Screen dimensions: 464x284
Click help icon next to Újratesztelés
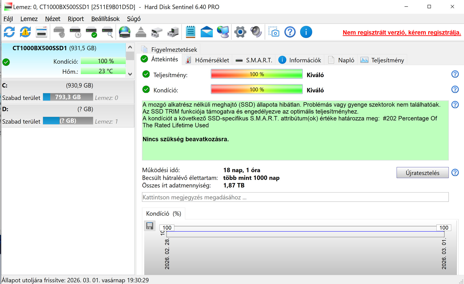click(x=455, y=172)
